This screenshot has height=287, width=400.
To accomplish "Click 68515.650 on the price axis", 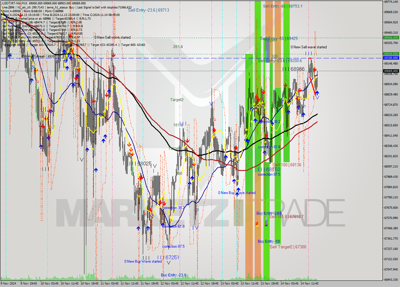I will pyautogui.click(x=391, y=125).
